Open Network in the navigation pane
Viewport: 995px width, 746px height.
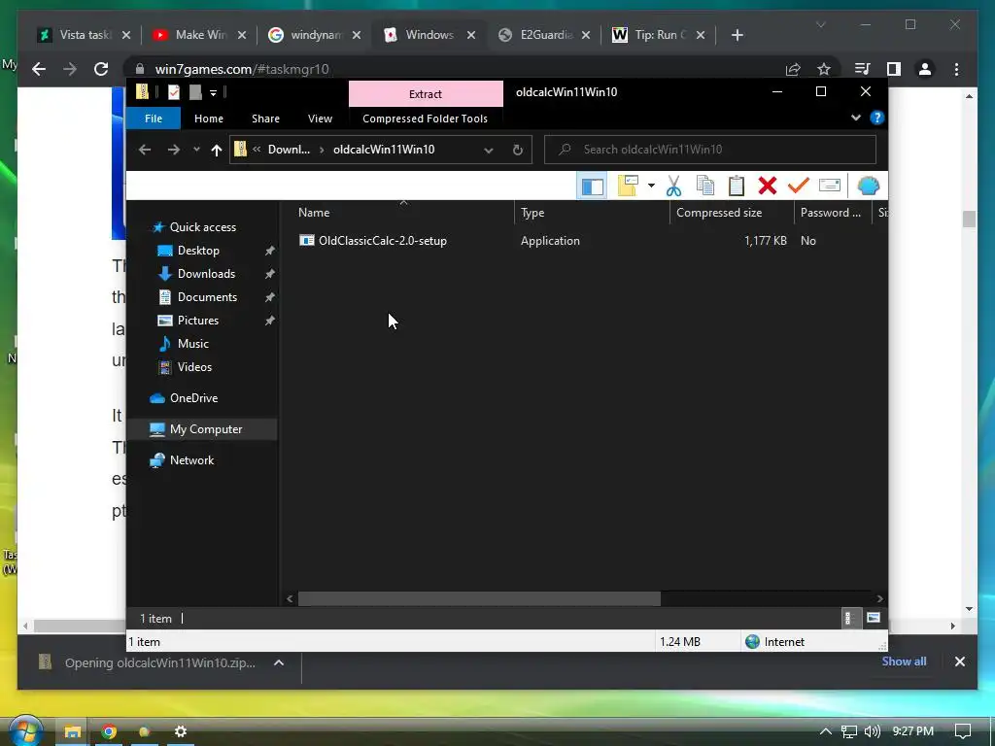click(x=191, y=460)
